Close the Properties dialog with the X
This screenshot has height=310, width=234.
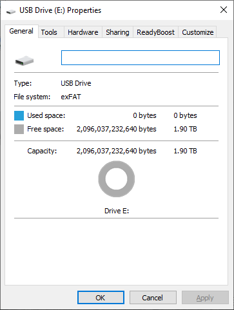pos(224,10)
